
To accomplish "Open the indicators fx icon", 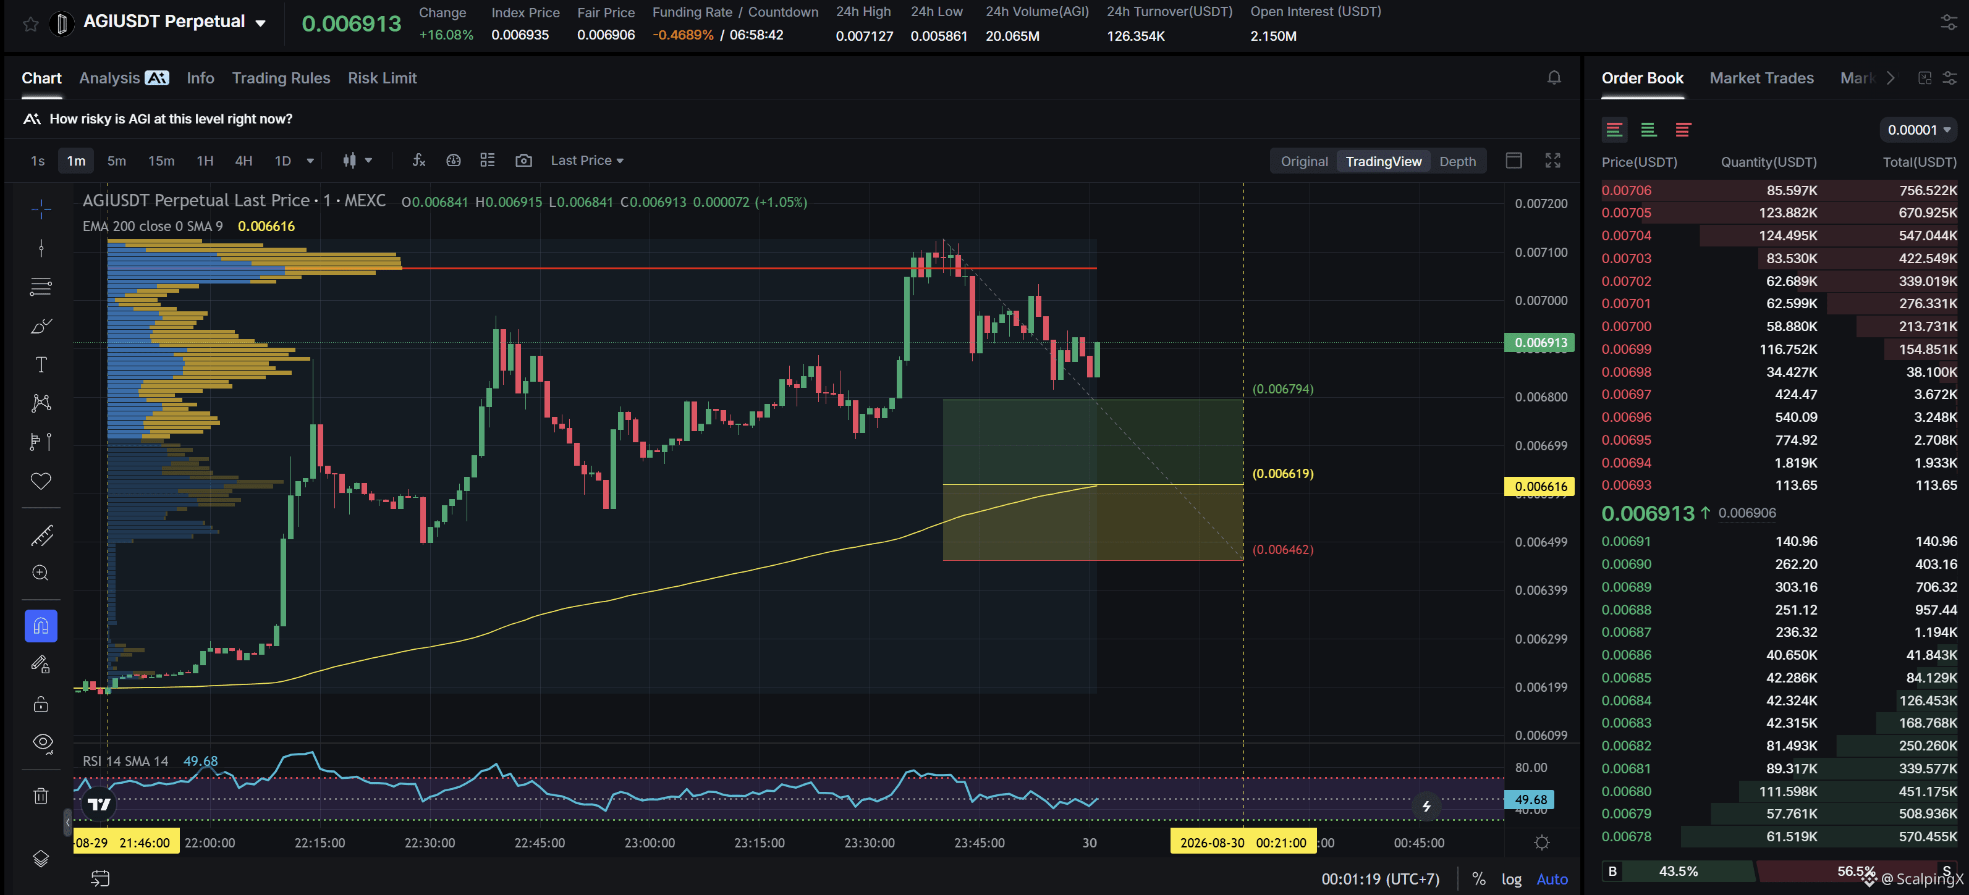I will pyautogui.click(x=418, y=161).
